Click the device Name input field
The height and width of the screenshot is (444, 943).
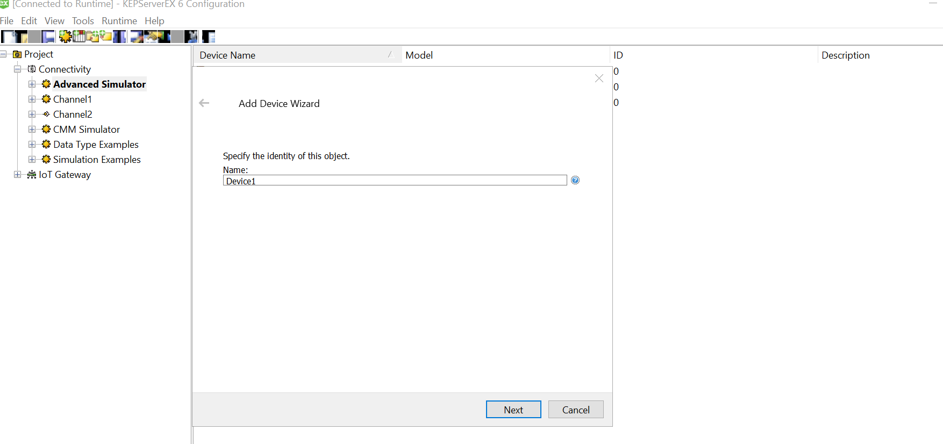coord(395,181)
